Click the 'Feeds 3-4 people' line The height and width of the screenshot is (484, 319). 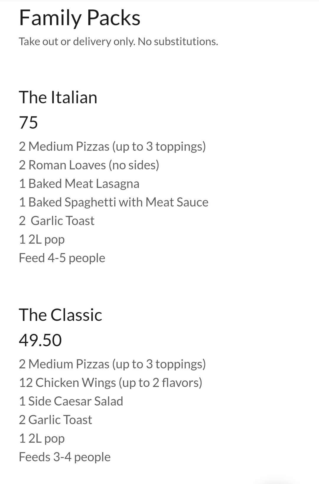coord(64,457)
